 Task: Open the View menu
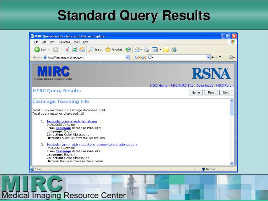(53, 42)
